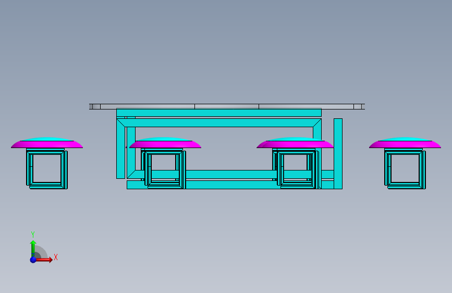Select the square frame under rightmost stool

(405, 169)
